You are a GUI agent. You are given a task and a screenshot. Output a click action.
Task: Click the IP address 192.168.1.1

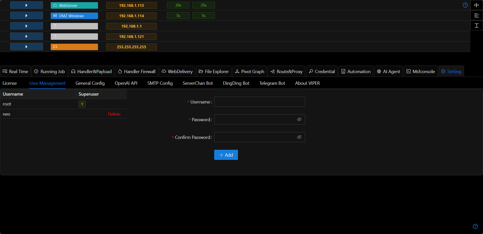(131, 26)
